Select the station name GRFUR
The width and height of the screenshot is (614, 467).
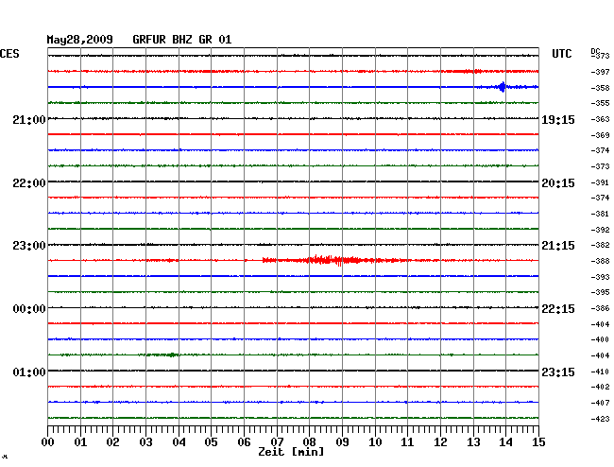coord(149,40)
